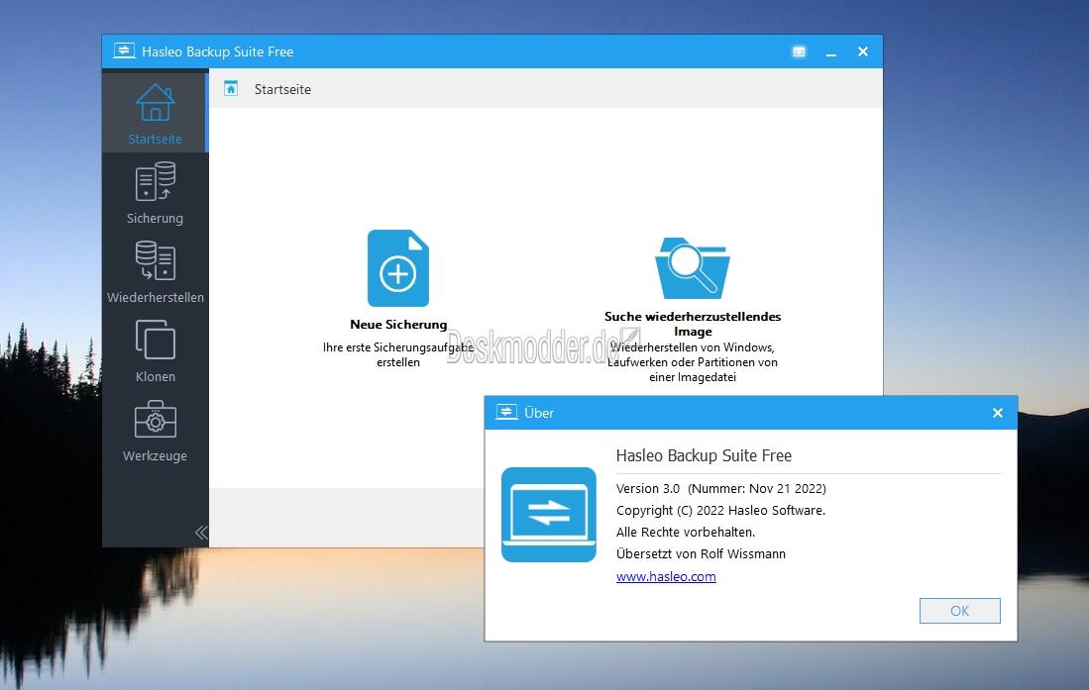This screenshot has width=1089, height=690.
Task: Click the "Alle Rechte vorbehalten." line
Action: (x=686, y=533)
